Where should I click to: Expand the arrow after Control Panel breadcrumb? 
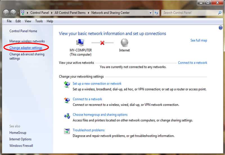[x=52, y=13]
